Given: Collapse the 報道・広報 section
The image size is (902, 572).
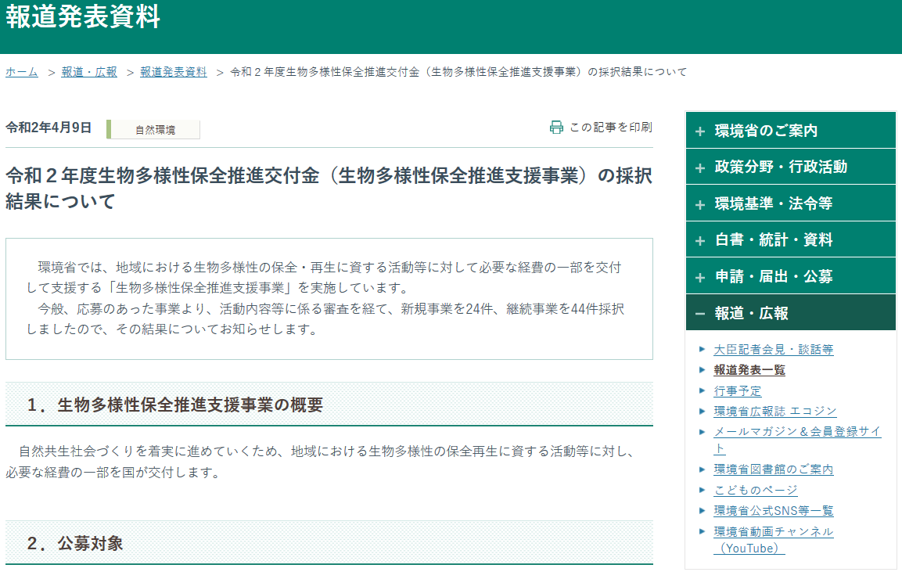Looking at the screenshot, I should (790, 313).
